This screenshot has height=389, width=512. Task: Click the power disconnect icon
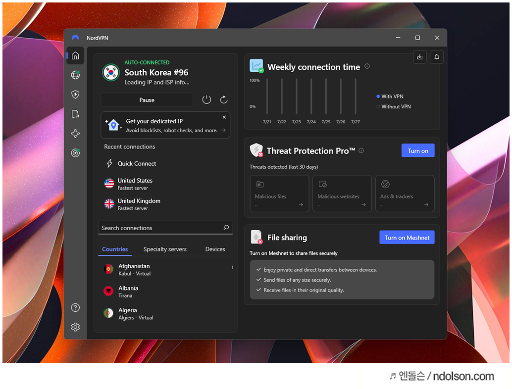click(206, 99)
